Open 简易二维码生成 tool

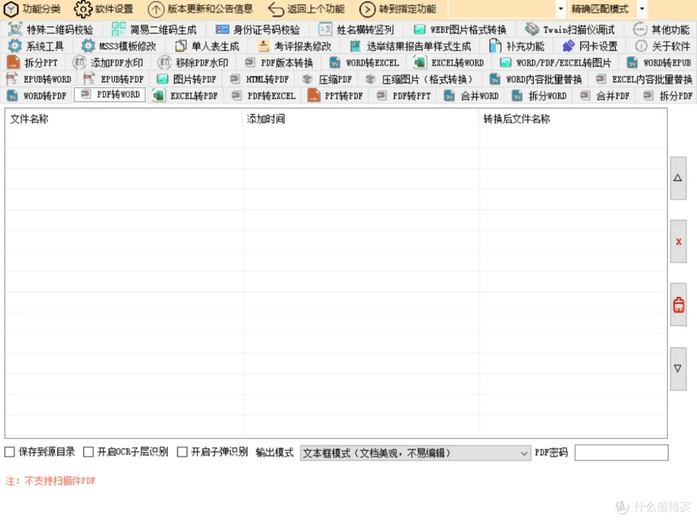click(x=154, y=30)
